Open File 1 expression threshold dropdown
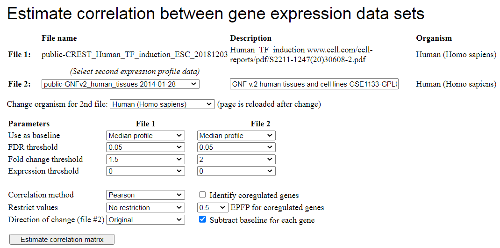This screenshot has width=500, height=248. point(145,171)
